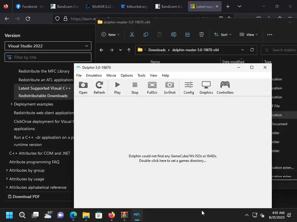Open the list all tabs chevron
297x222 pixels.
(x=240, y=6)
